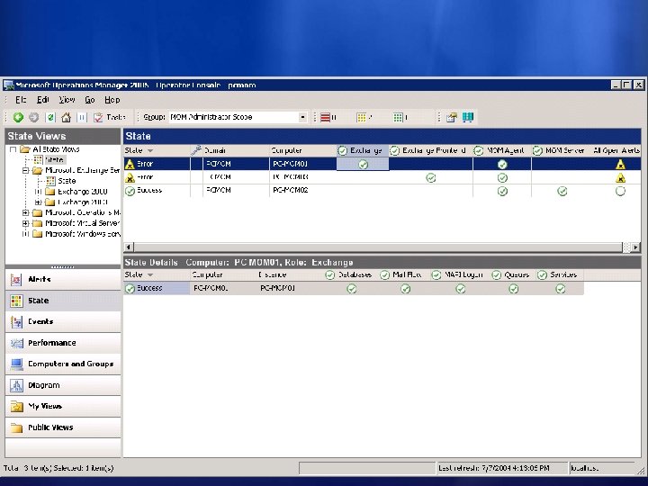Expand the Microsoft Windows Server folder

pyautogui.click(x=25, y=234)
